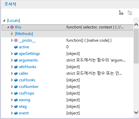Select the cssProps name
The image size is (139, 119).
[x=27, y=93]
